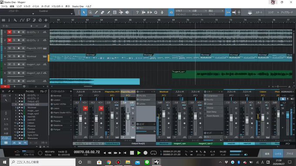The height and width of the screenshot is (166, 296).
Task: Unmute track 1 with its red M
Action: point(10,32)
